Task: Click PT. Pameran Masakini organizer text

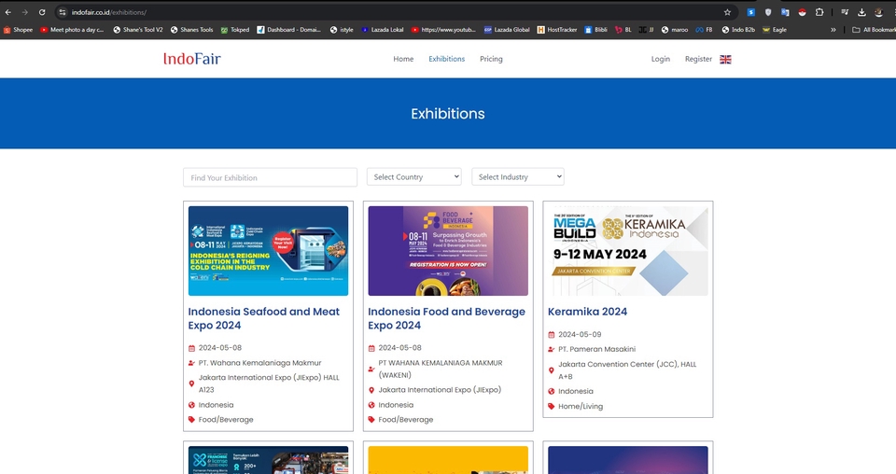Action: [596, 349]
